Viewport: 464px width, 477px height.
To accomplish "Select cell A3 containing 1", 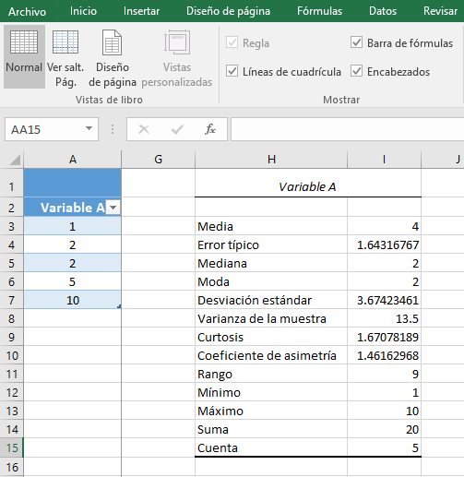I will [x=73, y=226].
